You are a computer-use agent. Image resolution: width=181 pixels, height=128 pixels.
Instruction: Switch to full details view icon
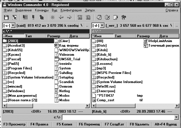33,17
